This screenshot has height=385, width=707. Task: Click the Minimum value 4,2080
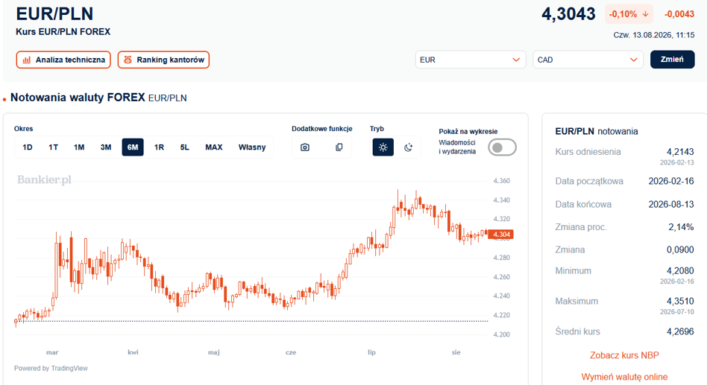pyautogui.click(x=680, y=270)
